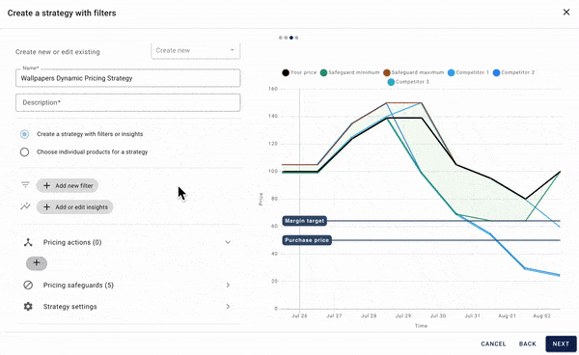Image resolution: width=579 pixels, height=355 pixels.
Task: Toggle Competitor 1 legend marker
Action: click(452, 72)
